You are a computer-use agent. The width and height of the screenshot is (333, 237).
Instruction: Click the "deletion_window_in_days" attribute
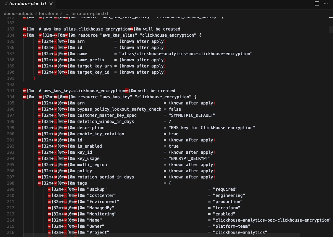(x=106, y=122)
